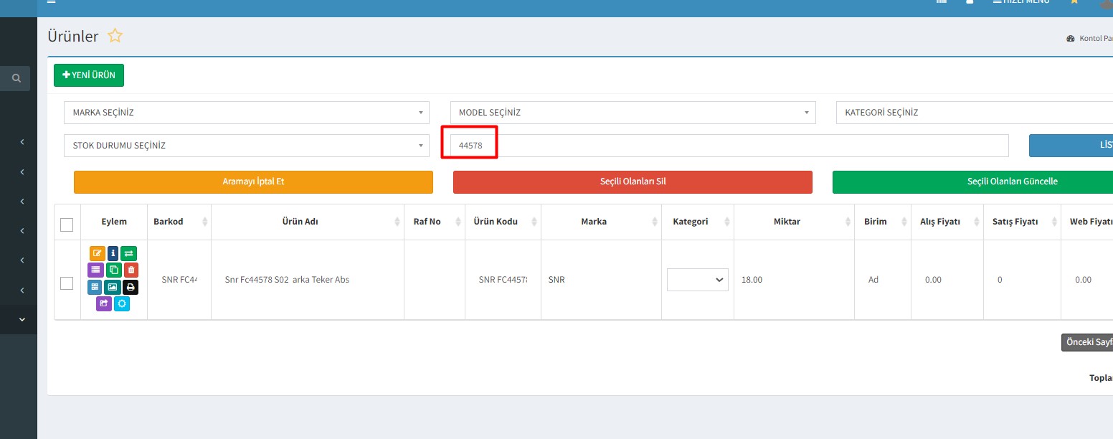Open the STOK DURUMU SEÇİNİZ dropdown
Viewport: 1113px width, 439px height.
tap(246, 146)
